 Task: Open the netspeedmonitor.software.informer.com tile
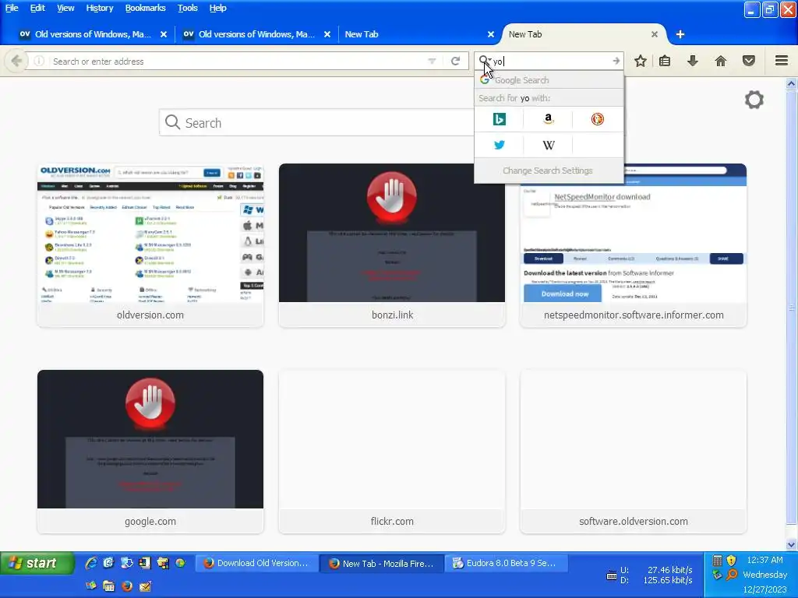(x=633, y=245)
